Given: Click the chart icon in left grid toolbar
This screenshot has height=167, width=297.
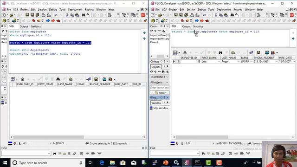Looking at the screenshot, I should (110, 79).
